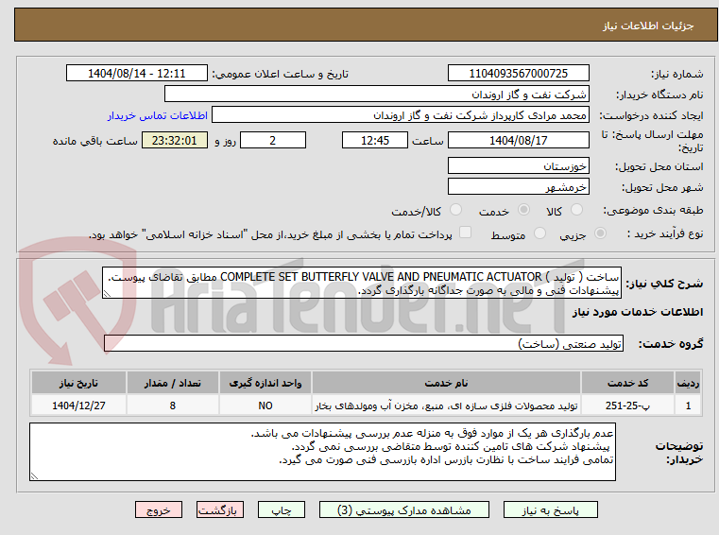Select the 'خدمت' radio button

[523, 210]
